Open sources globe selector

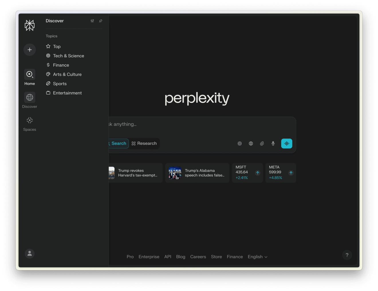point(251,143)
